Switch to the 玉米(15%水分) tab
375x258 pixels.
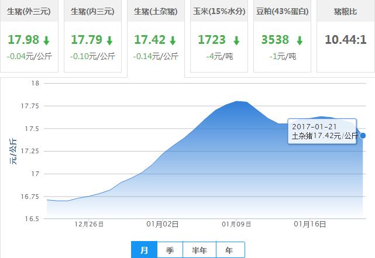tap(219, 12)
